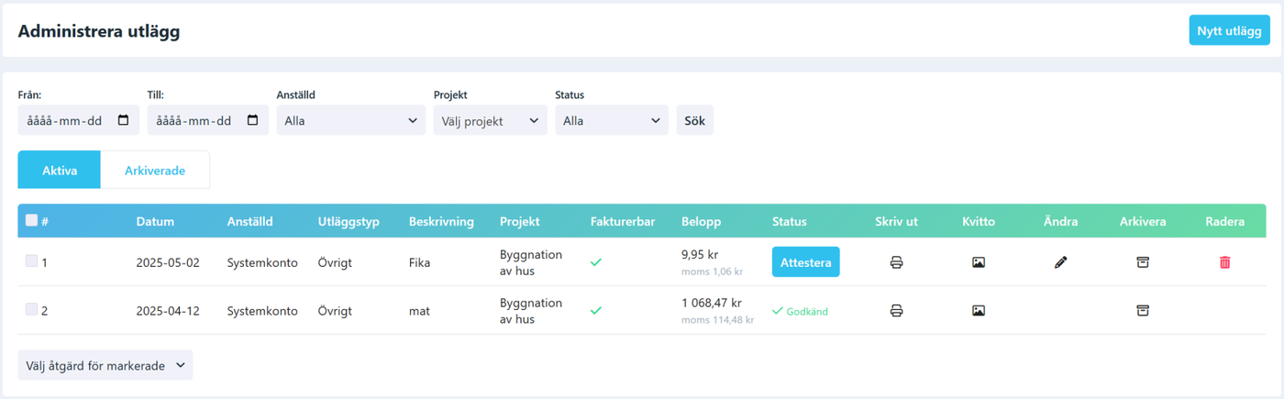Select the Aktiva tab
The image size is (1284, 399).
(60, 171)
